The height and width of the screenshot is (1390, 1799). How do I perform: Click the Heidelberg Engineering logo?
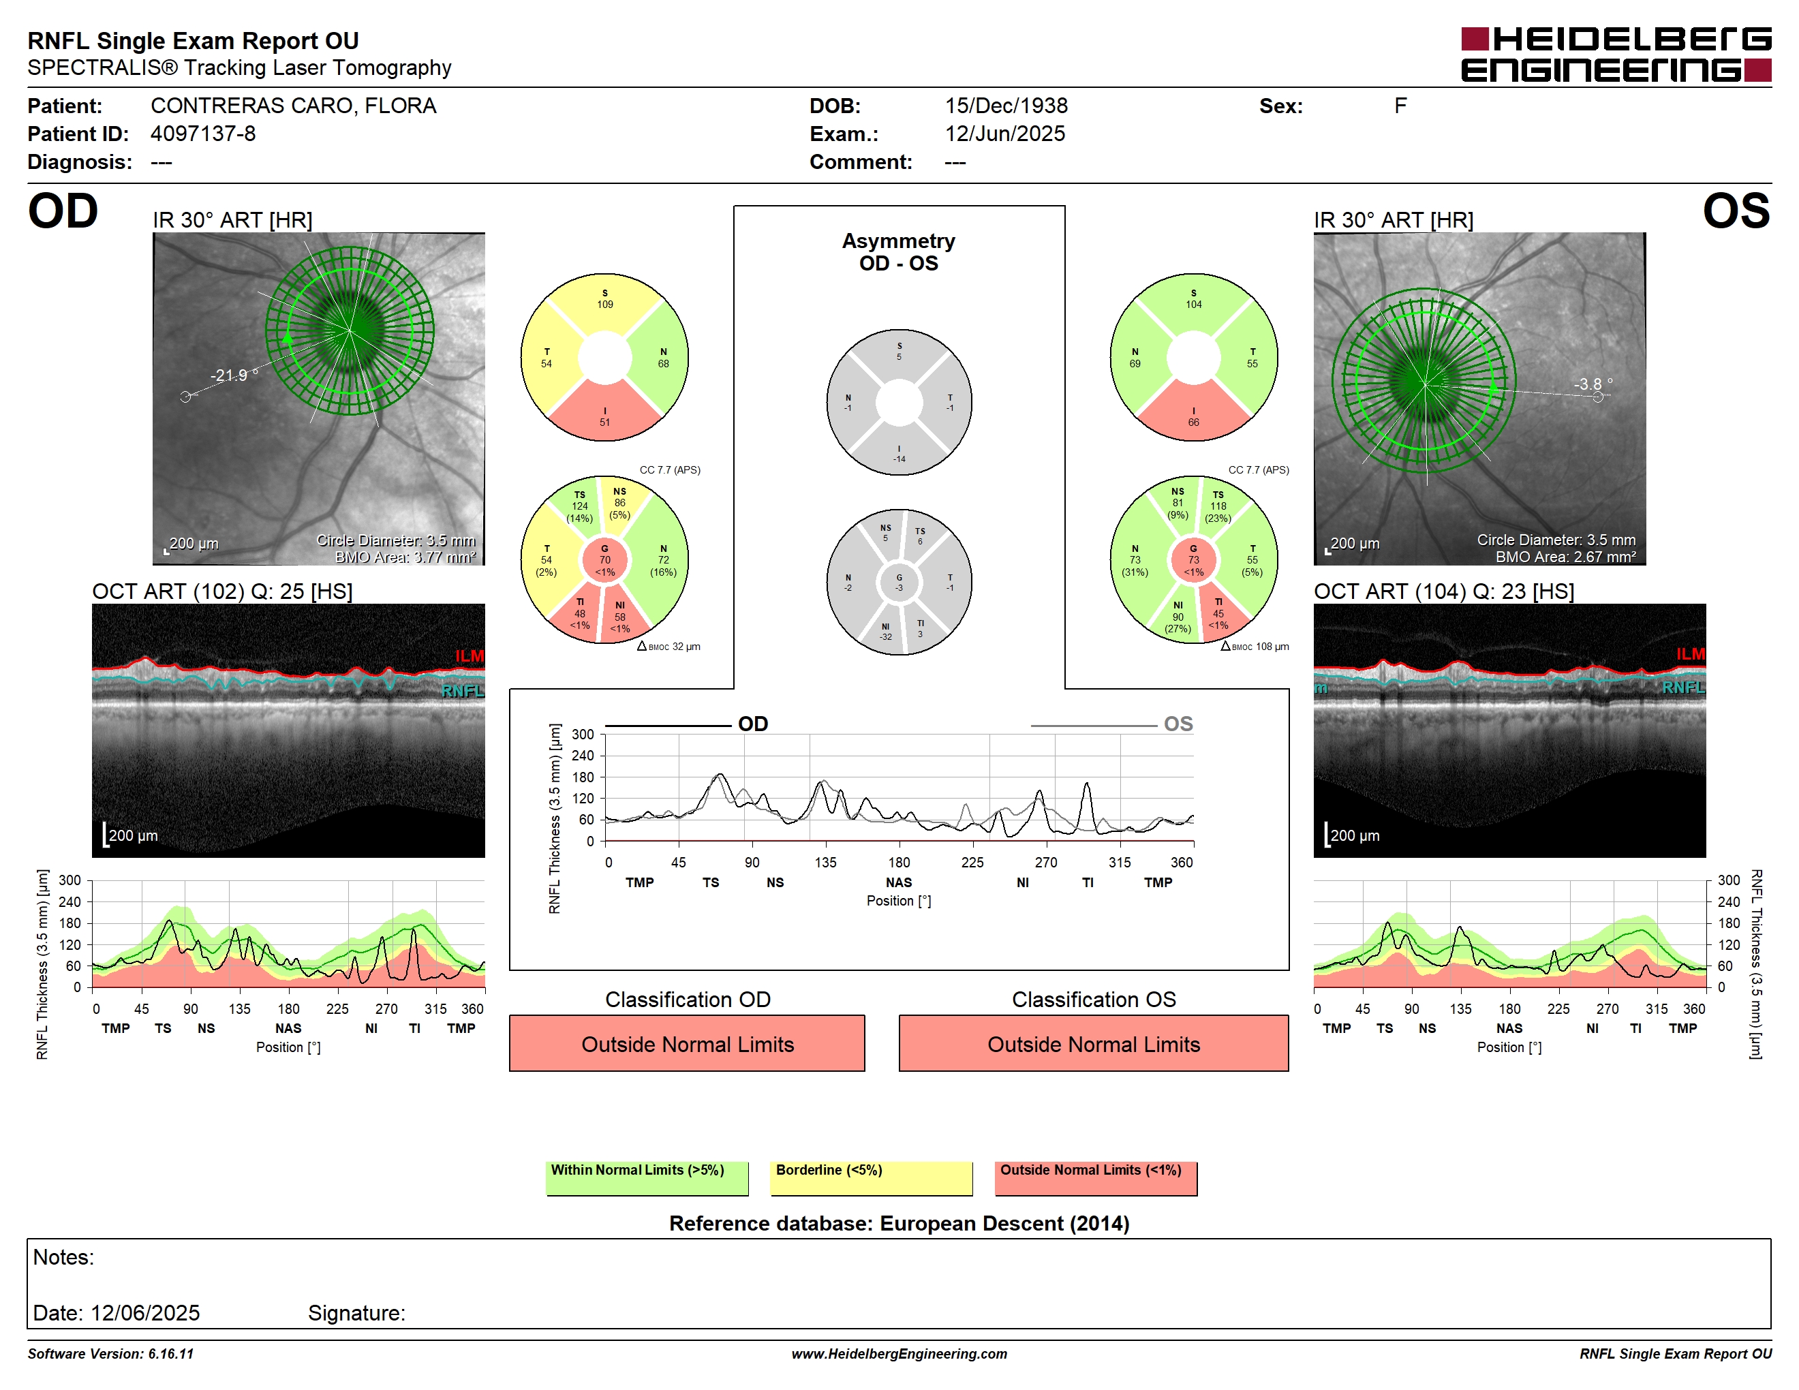point(1615,55)
